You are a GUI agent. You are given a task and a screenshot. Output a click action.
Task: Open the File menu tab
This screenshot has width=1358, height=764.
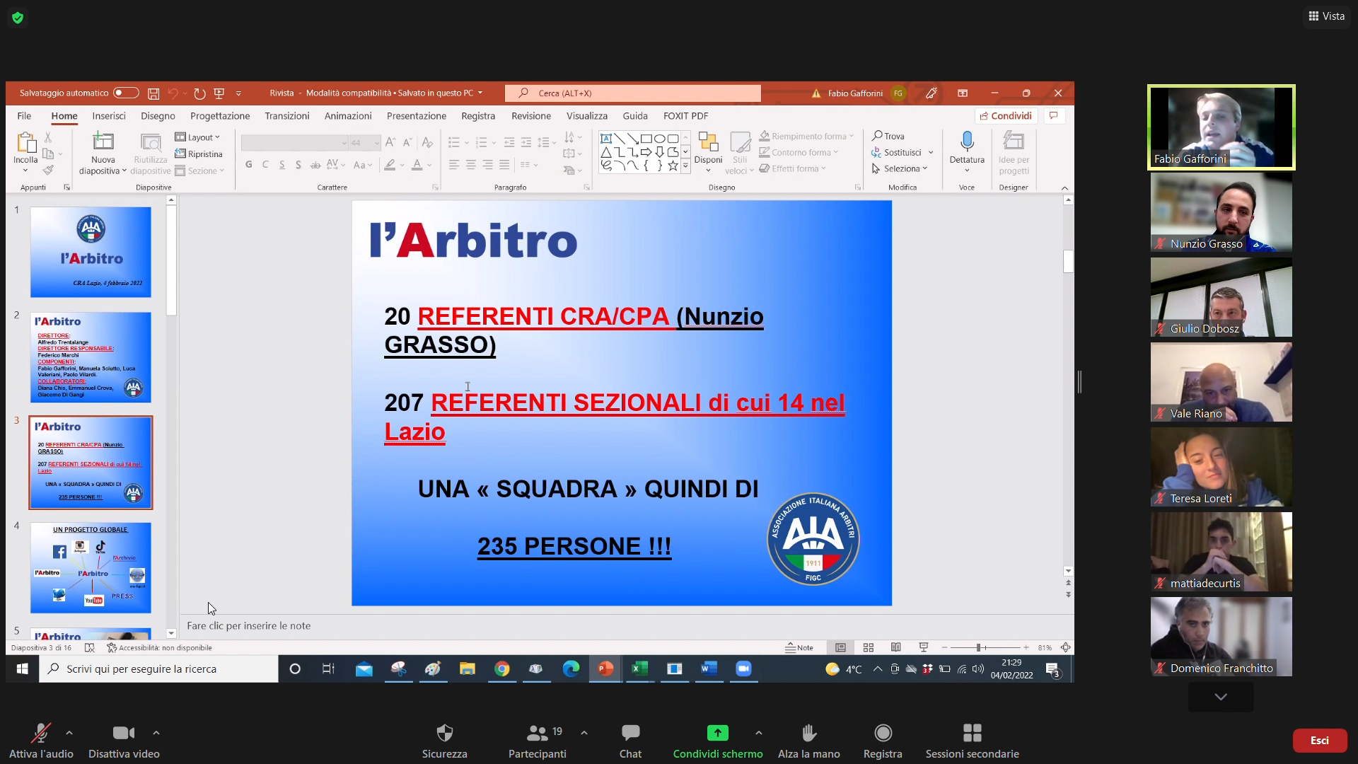[x=24, y=116]
